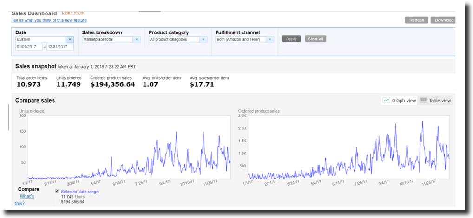Click the Units ordered line chart

(x=129, y=147)
